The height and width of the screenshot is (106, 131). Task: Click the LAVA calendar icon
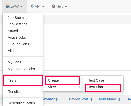[x=8, y=6]
